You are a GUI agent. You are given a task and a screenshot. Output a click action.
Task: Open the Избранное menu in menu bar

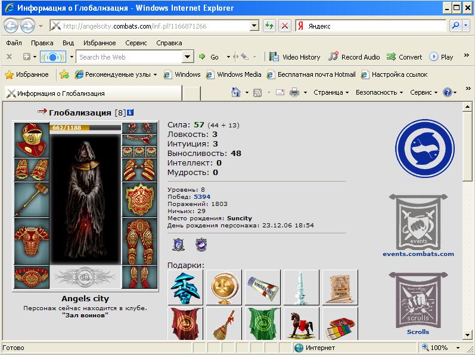pyautogui.click(x=100, y=43)
